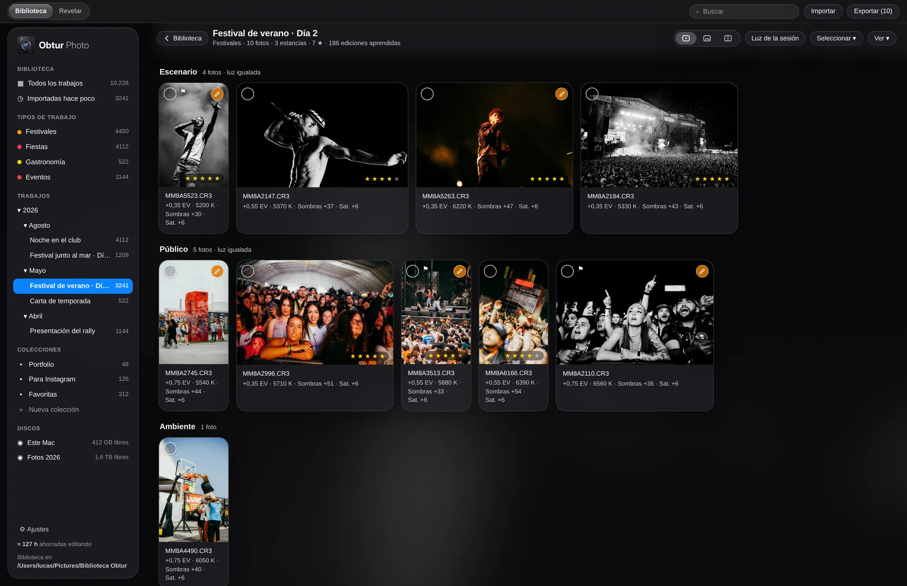This screenshot has height=586, width=907.
Task: Open the Festival junto al mar job
Action: [x=73, y=255]
